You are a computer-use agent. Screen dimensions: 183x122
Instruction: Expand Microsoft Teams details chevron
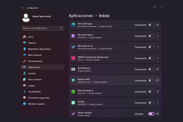158,36
